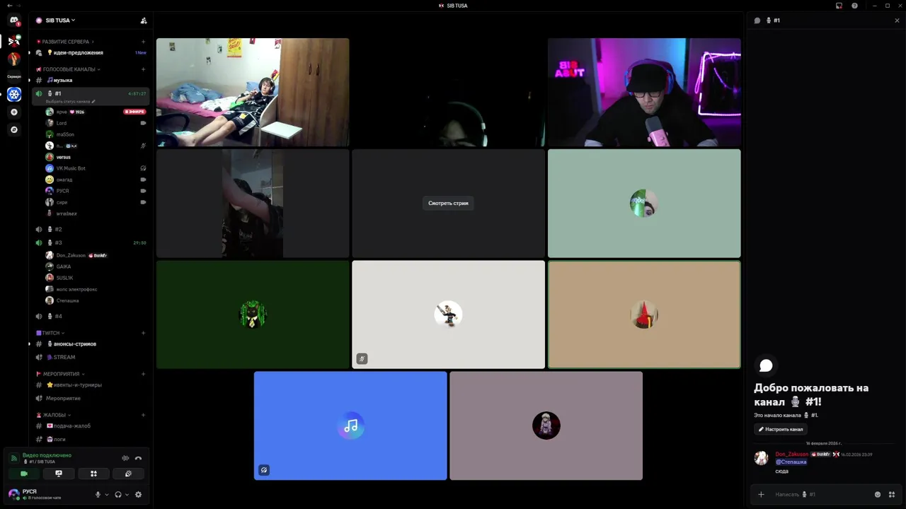Open the 'Серверы' server folder

[x=14, y=76]
